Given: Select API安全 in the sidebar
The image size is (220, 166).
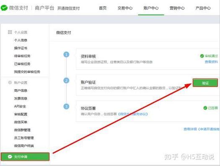Looking at the screenshot, I should 20,106.
